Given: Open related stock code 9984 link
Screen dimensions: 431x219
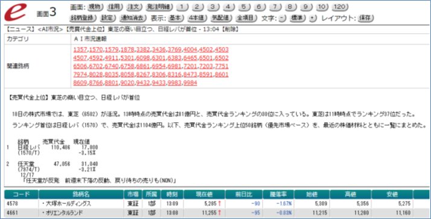Looking at the screenshot, I should pos(190,83).
